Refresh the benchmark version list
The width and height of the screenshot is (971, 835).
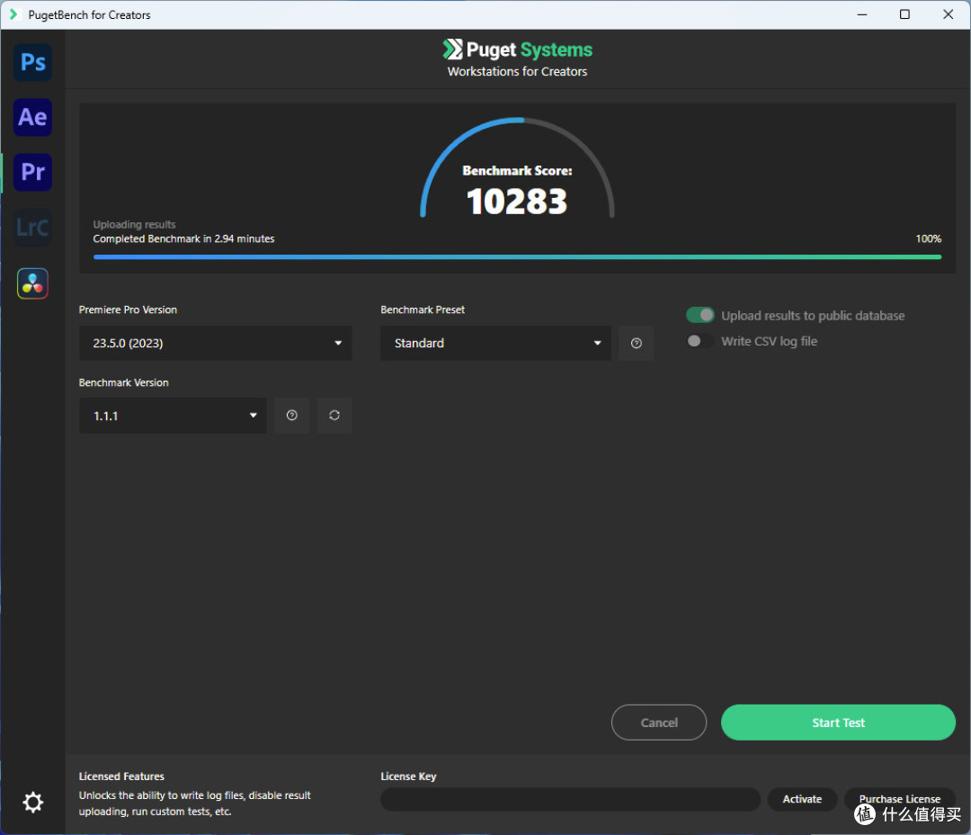click(x=334, y=416)
